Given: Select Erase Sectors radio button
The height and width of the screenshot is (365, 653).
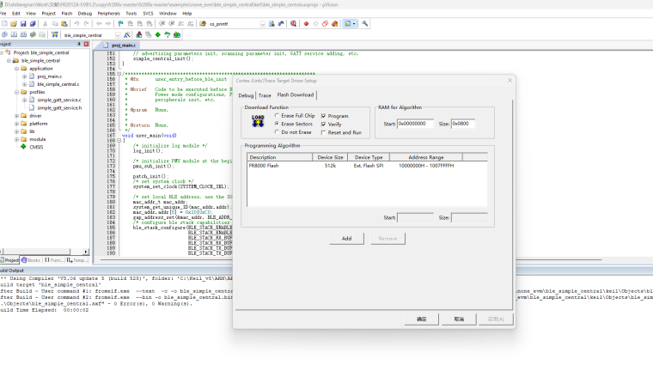Looking at the screenshot, I should pos(294,124).
